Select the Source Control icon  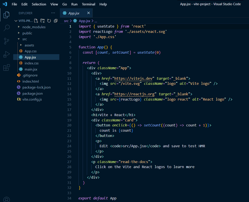pos(6,41)
